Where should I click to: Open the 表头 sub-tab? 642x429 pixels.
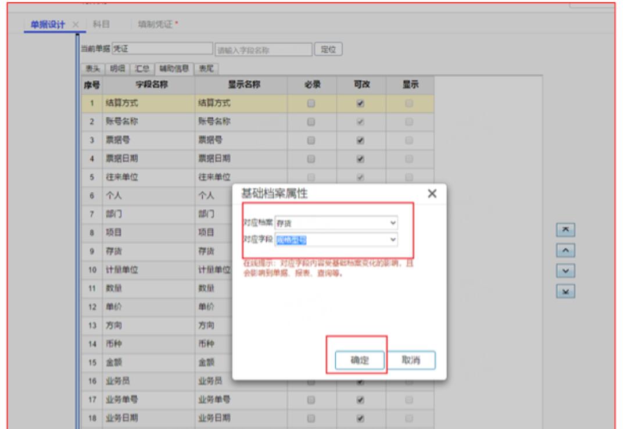tap(93, 69)
